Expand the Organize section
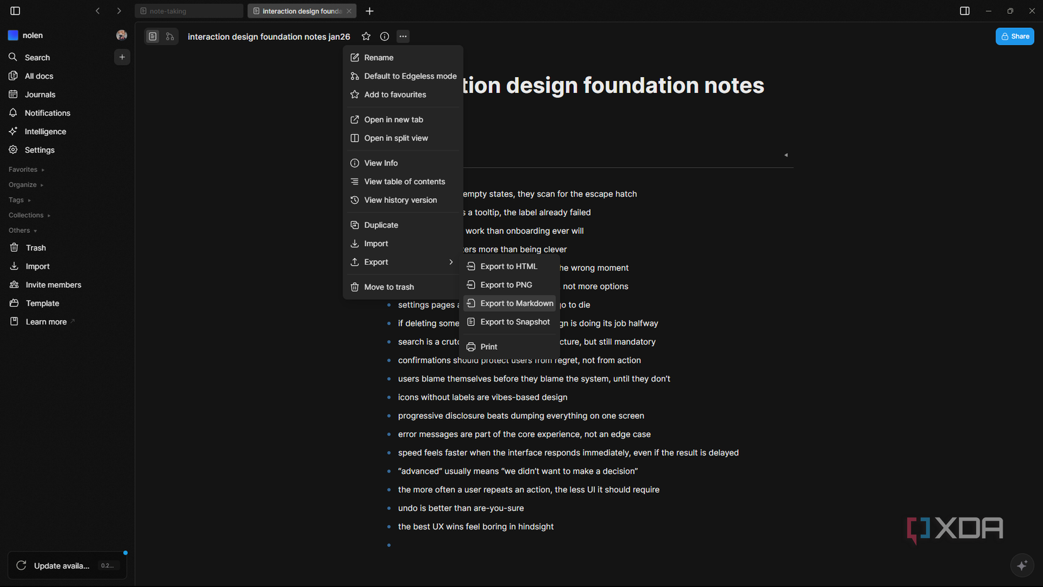 click(26, 185)
